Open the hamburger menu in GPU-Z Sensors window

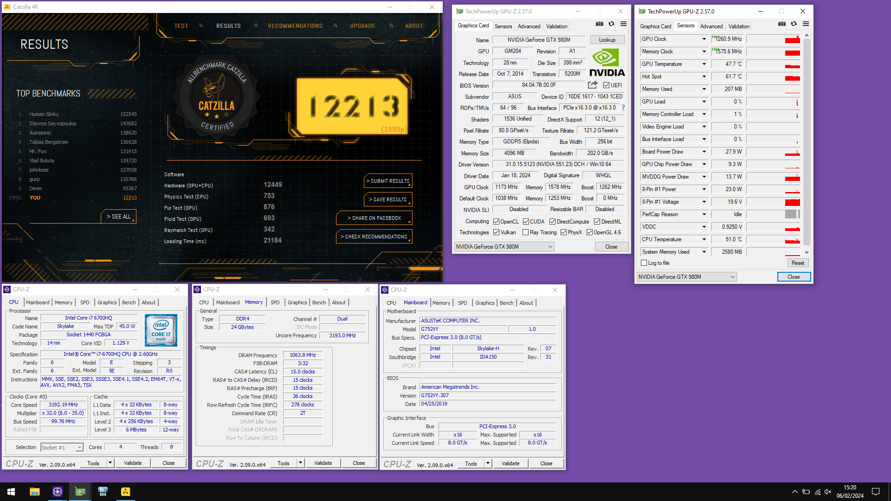806,24
